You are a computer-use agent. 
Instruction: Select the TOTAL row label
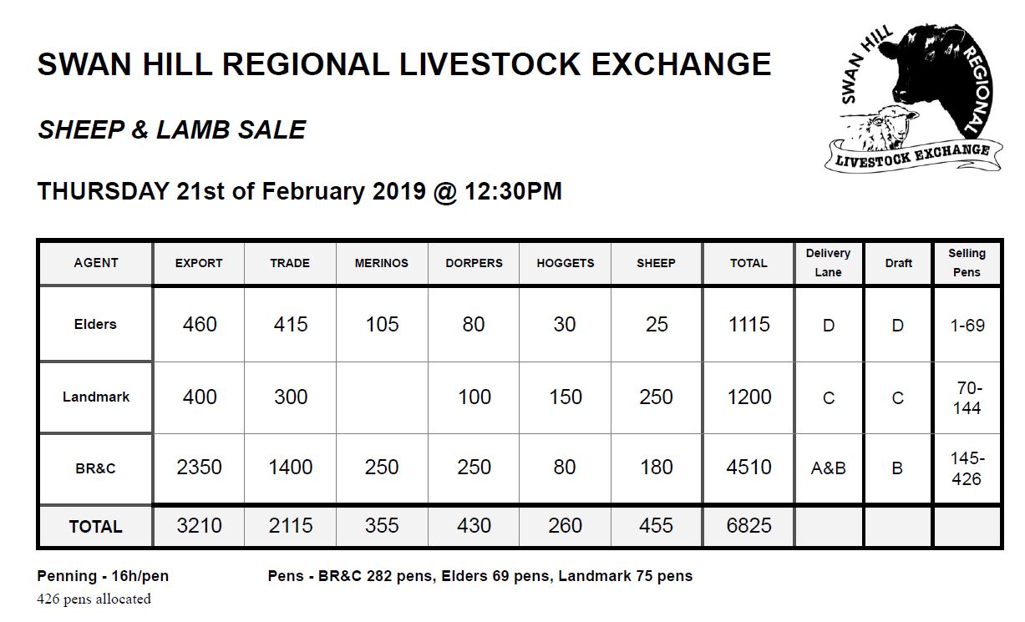[x=96, y=527]
